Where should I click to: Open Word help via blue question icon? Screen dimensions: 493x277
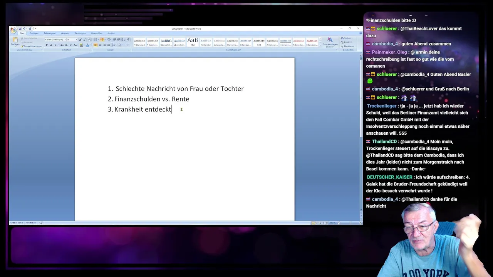[x=361, y=33]
